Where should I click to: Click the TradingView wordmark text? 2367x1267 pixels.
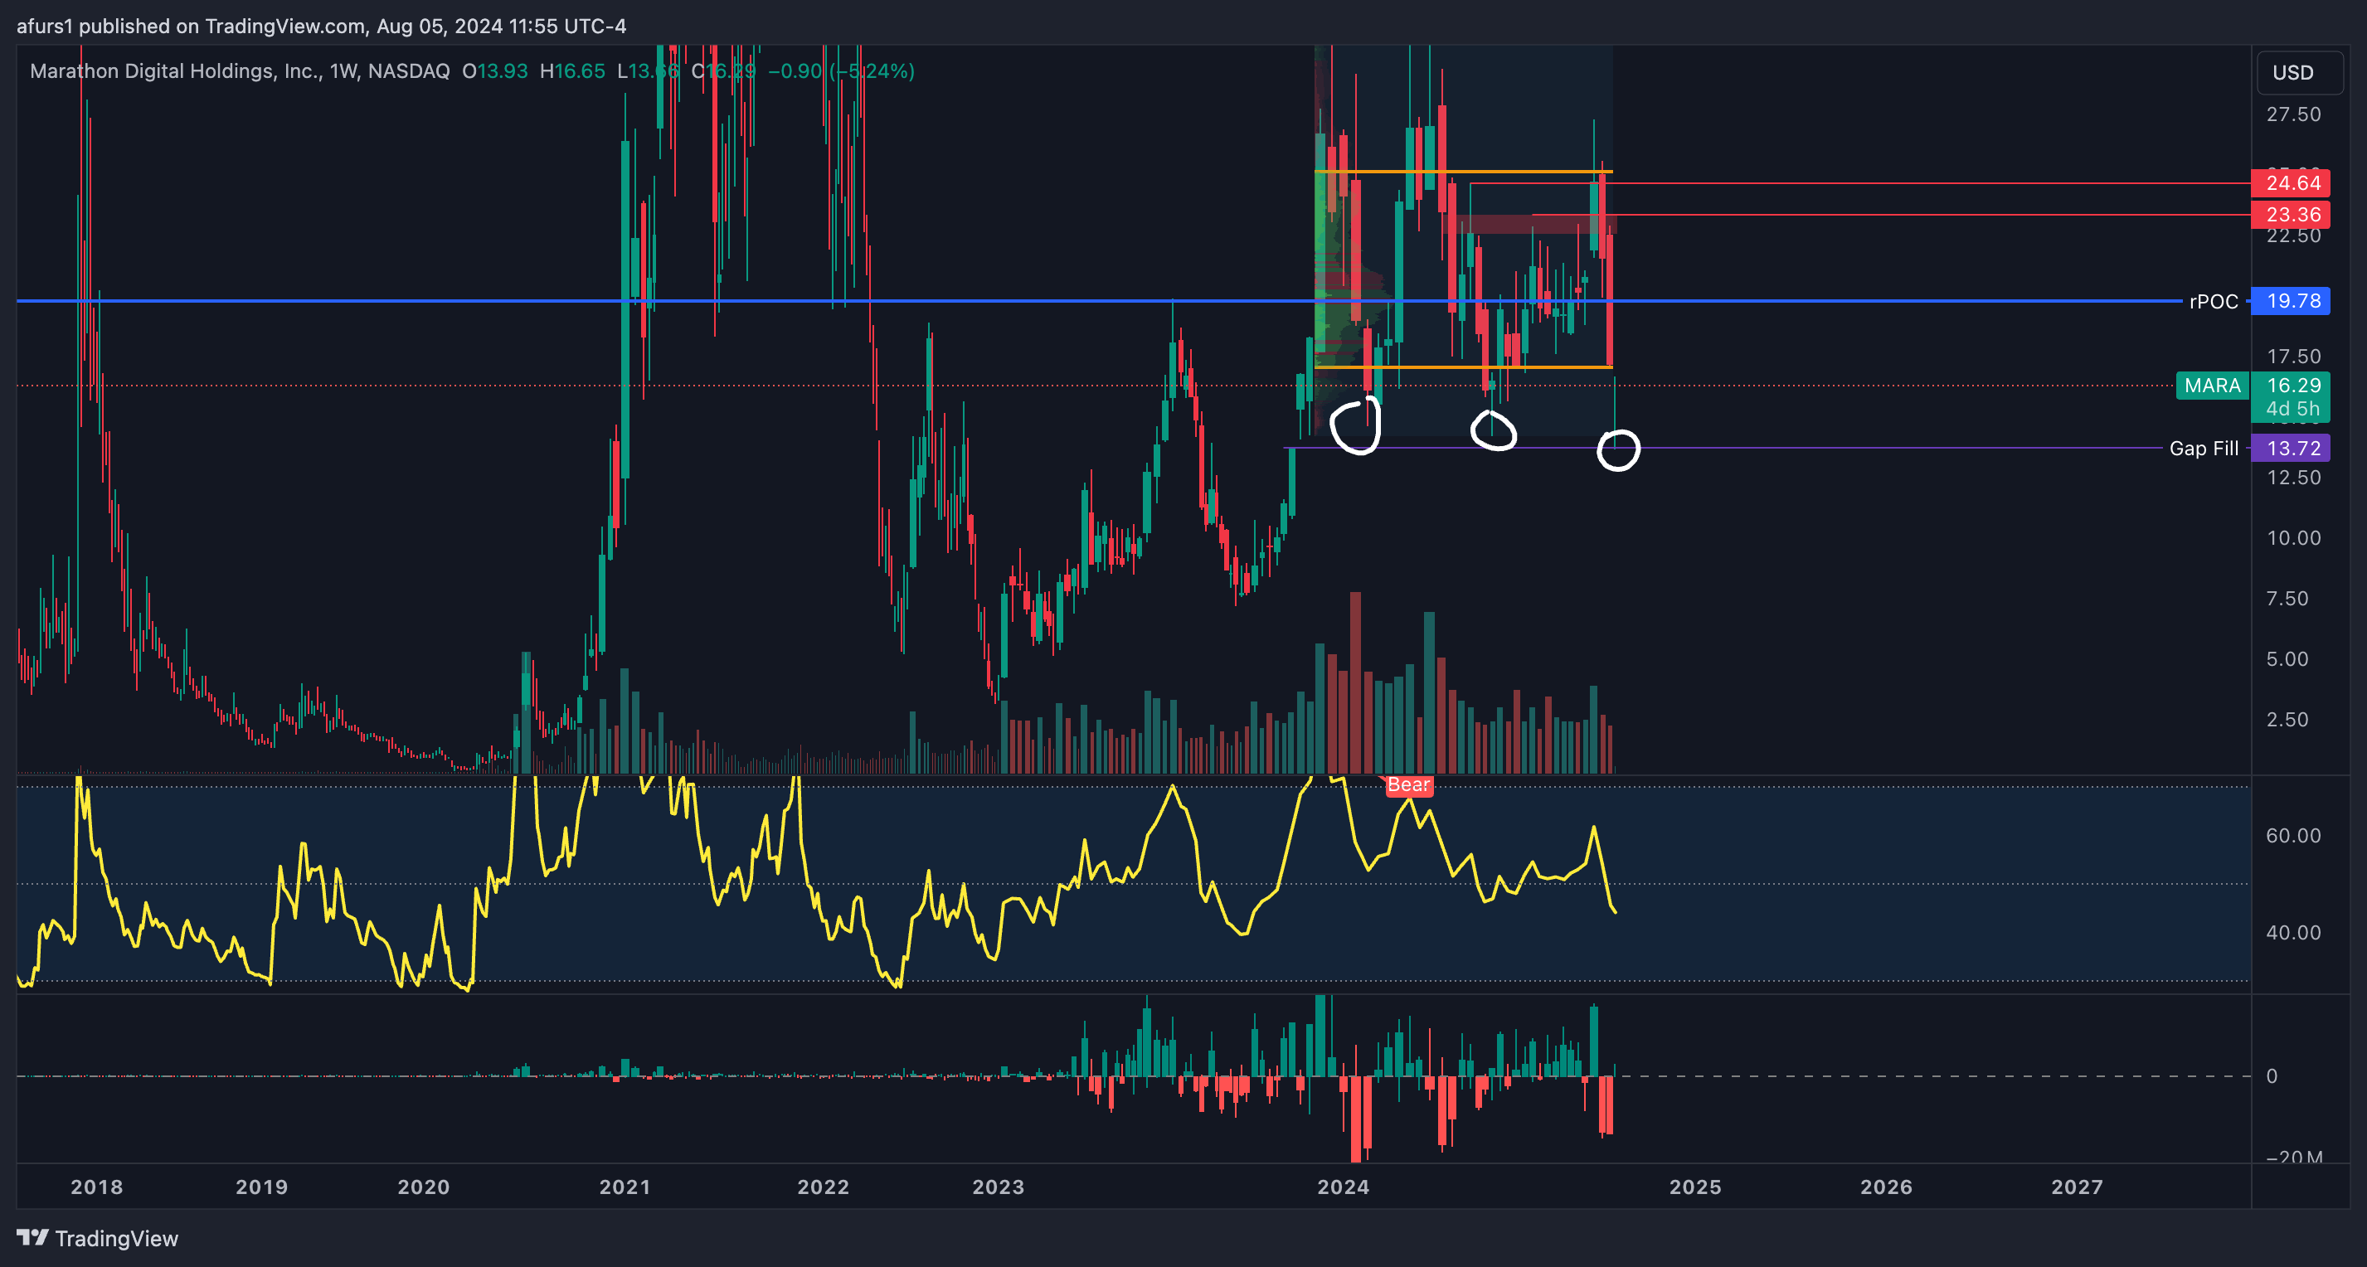click(x=117, y=1239)
